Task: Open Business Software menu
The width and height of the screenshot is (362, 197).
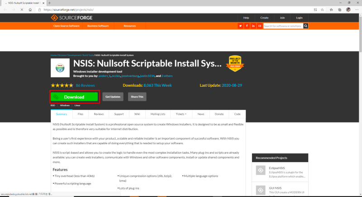Action: coord(98,26)
